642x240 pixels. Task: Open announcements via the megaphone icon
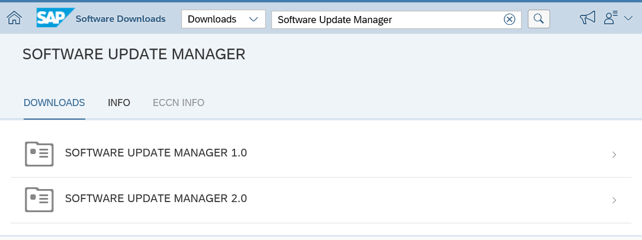pyautogui.click(x=588, y=18)
